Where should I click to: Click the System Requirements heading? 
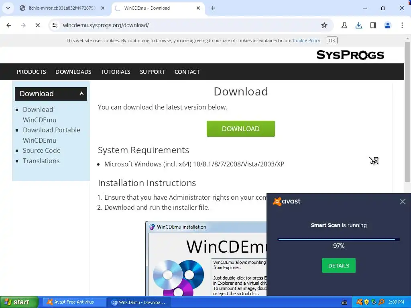(143, 150)
